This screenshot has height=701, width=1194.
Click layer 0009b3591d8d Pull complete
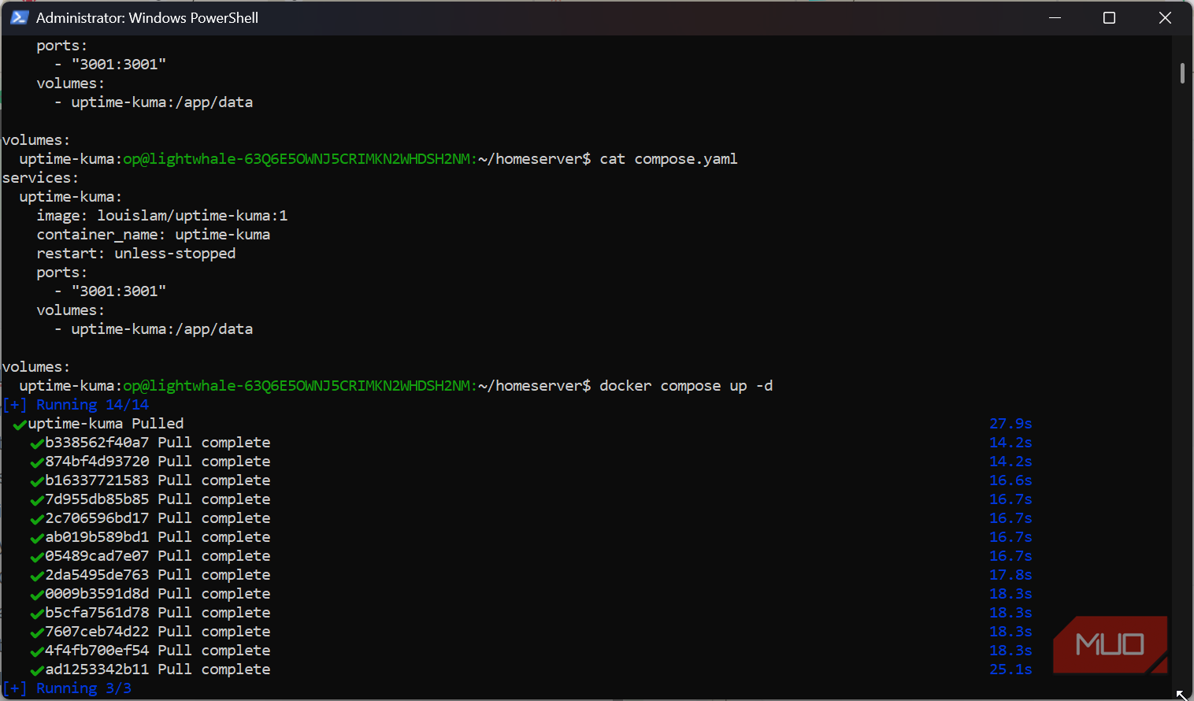tap(158, 594)
